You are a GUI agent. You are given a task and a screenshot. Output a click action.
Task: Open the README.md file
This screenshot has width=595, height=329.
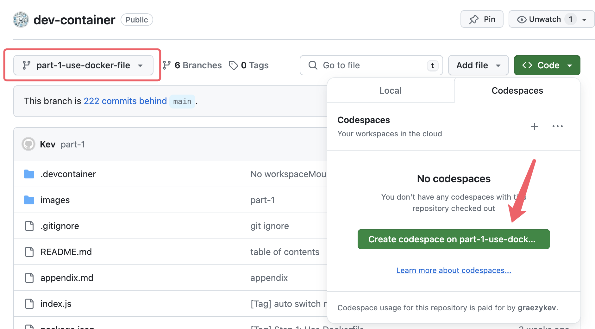click(x=66, y=252)
